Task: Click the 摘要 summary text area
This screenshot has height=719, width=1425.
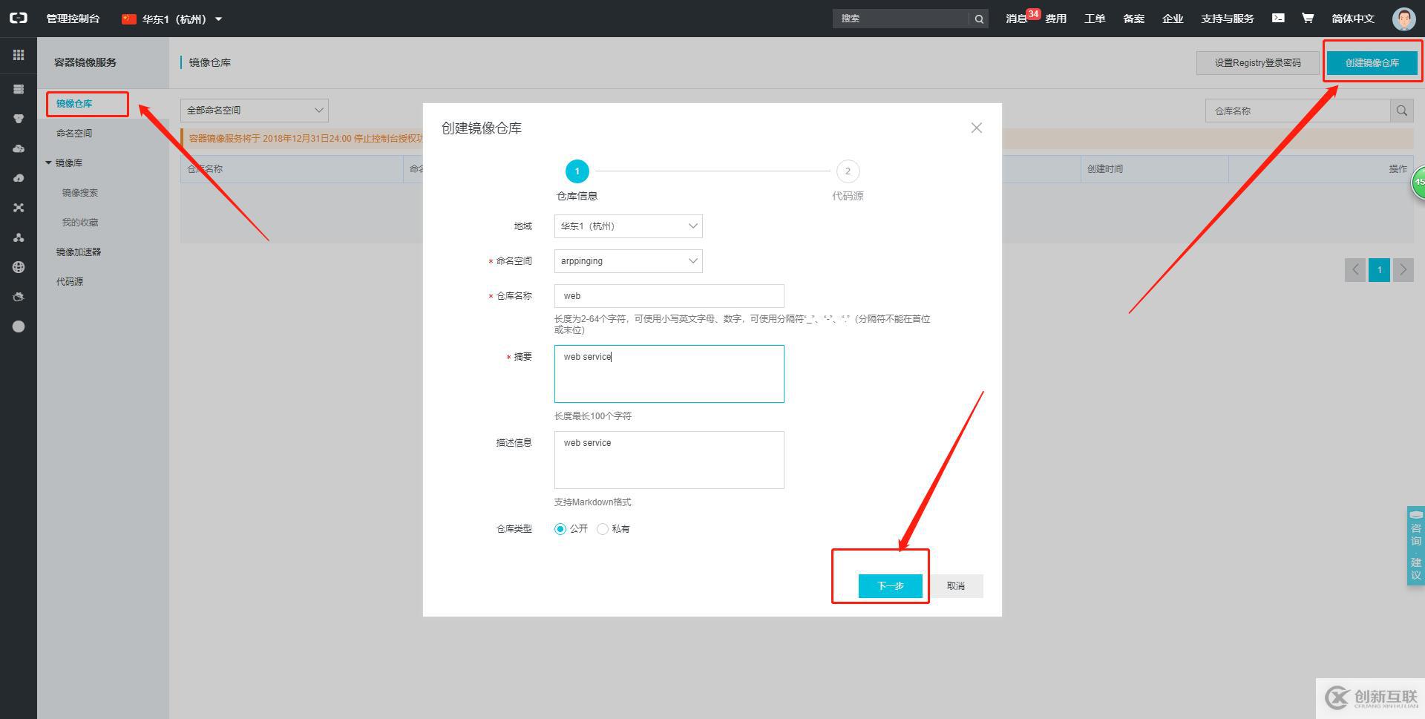Action: (x=669, y=374)
